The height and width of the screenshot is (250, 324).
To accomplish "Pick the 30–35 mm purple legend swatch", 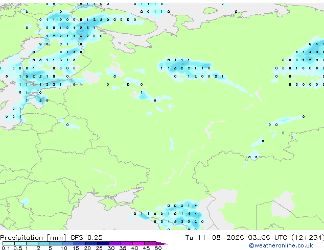I will 115,243.
